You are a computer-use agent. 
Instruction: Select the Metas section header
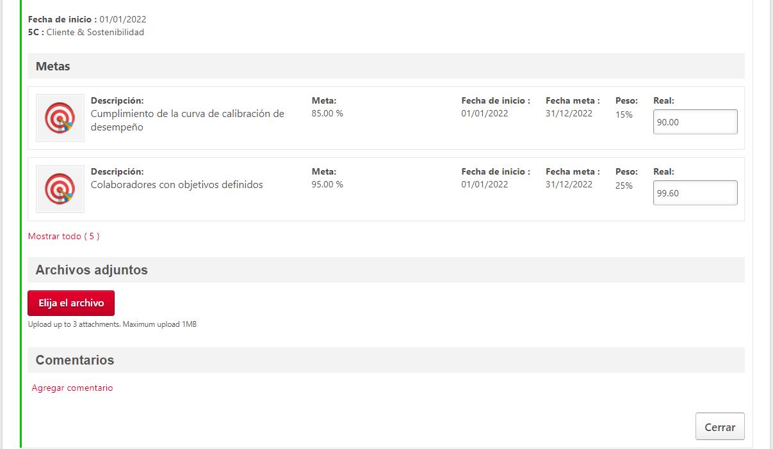pos(53,67)
